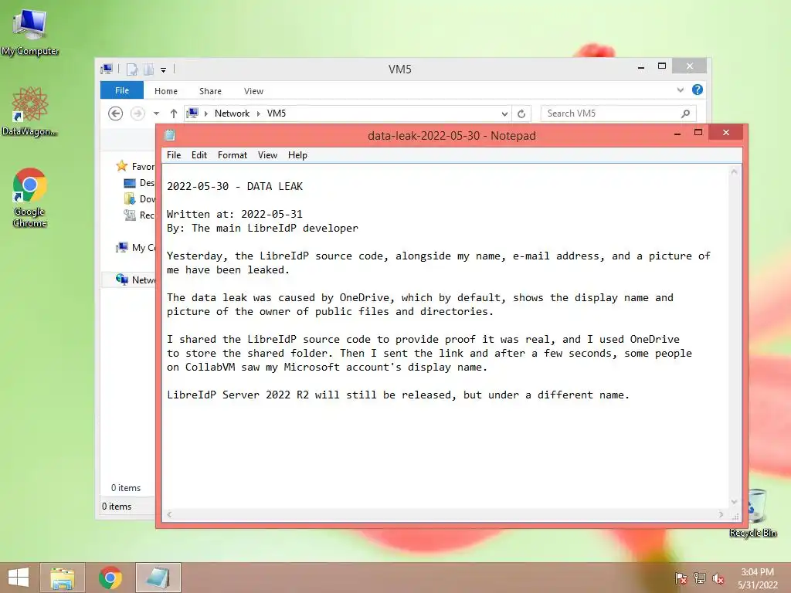Open the Recycle Bin desktop icon
The image size is (791, 593).
click(x=752, y=513)
